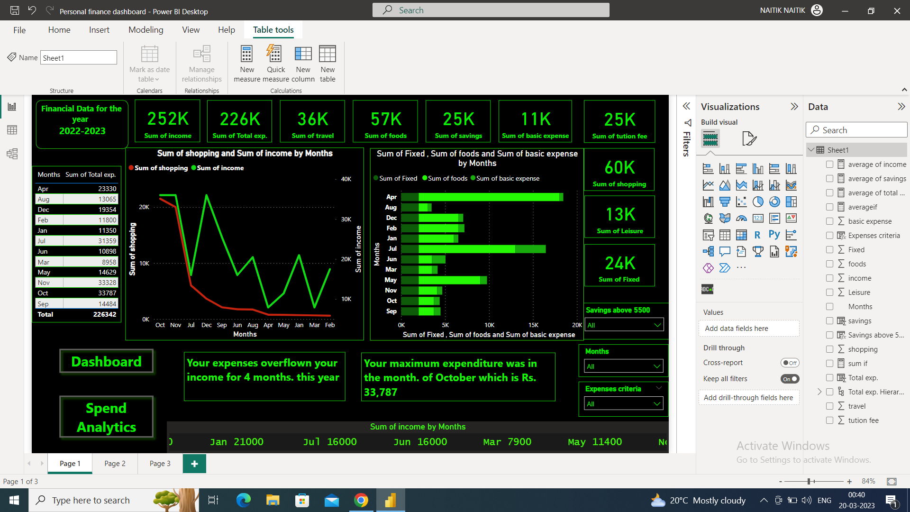Switch to the Modeling ribbon tab

[x=146, y=29]
